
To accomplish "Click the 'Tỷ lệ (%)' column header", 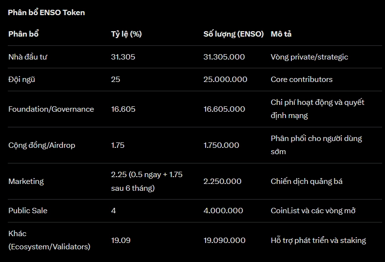I will point(126,34).
